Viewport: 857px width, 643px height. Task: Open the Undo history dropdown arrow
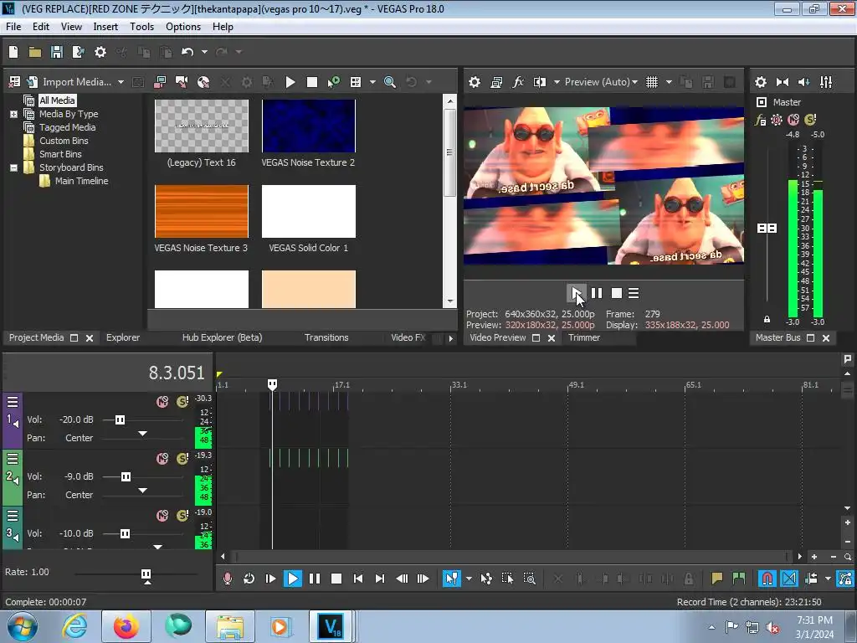(204, 52)
